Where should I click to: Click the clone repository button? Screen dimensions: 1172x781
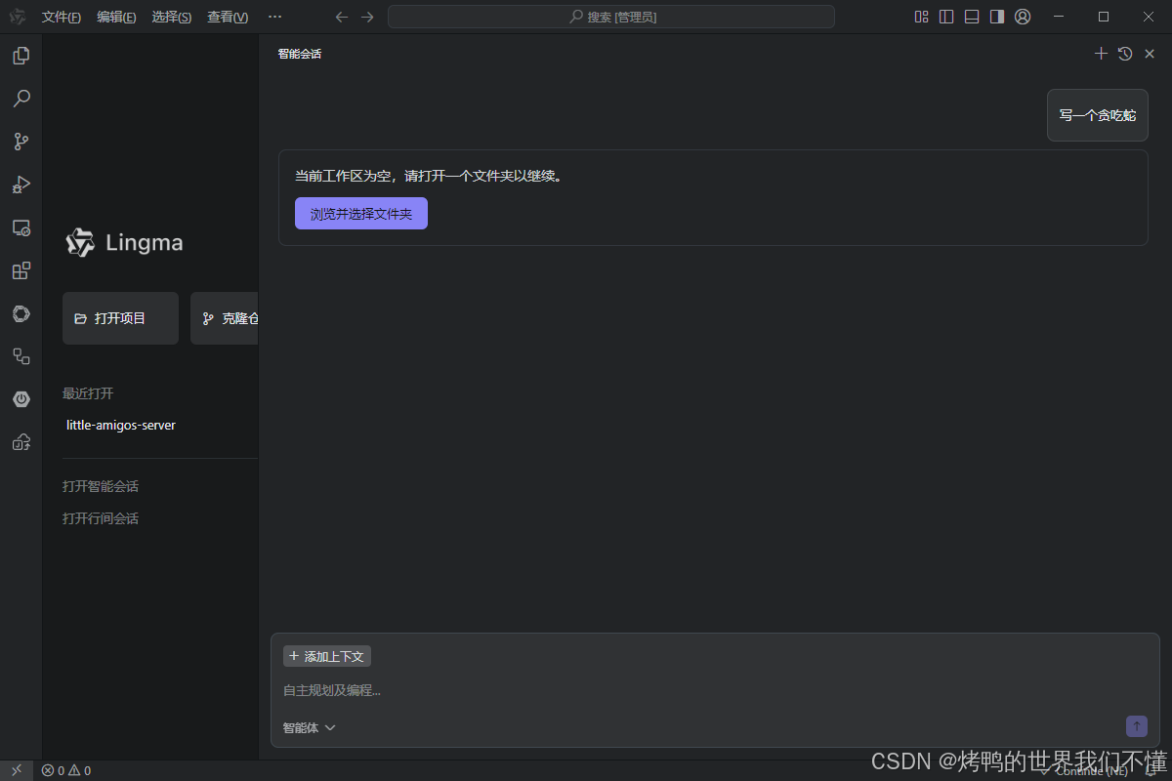tap(225, 318)
